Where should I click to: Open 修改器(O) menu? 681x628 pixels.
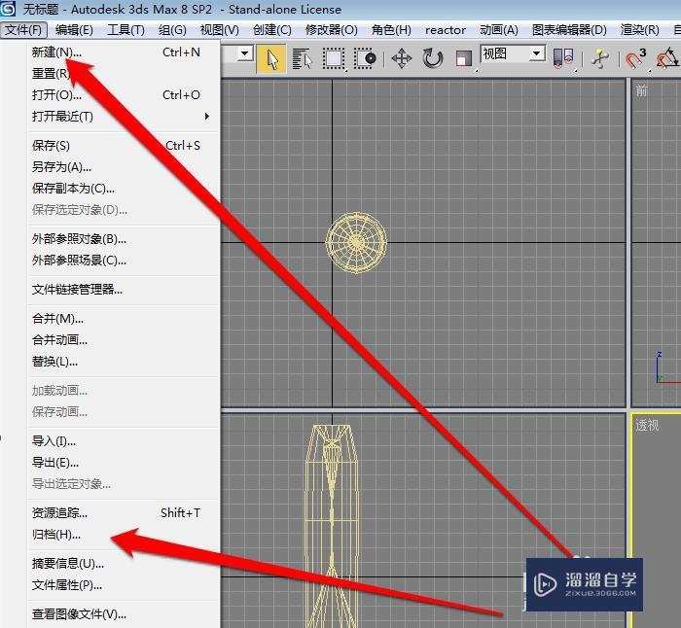tap(332, 30)
